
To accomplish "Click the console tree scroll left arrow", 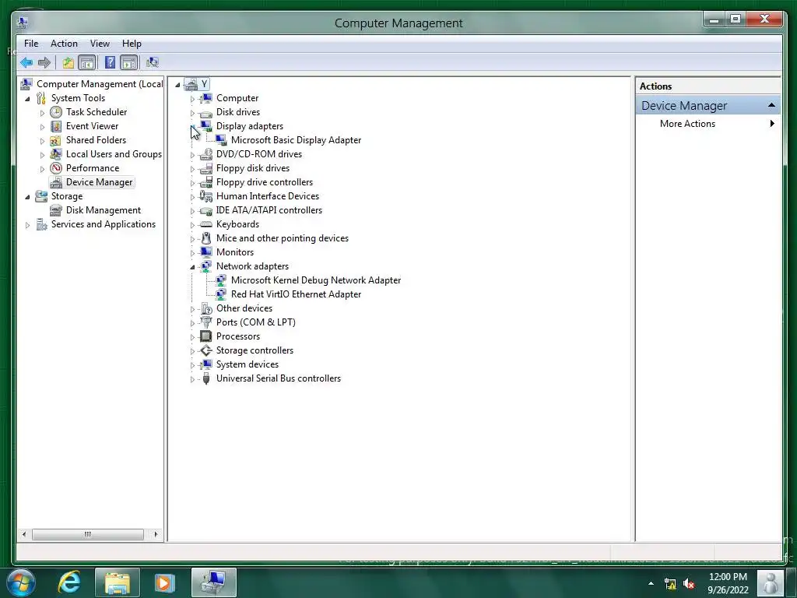I will coord(24,534).
